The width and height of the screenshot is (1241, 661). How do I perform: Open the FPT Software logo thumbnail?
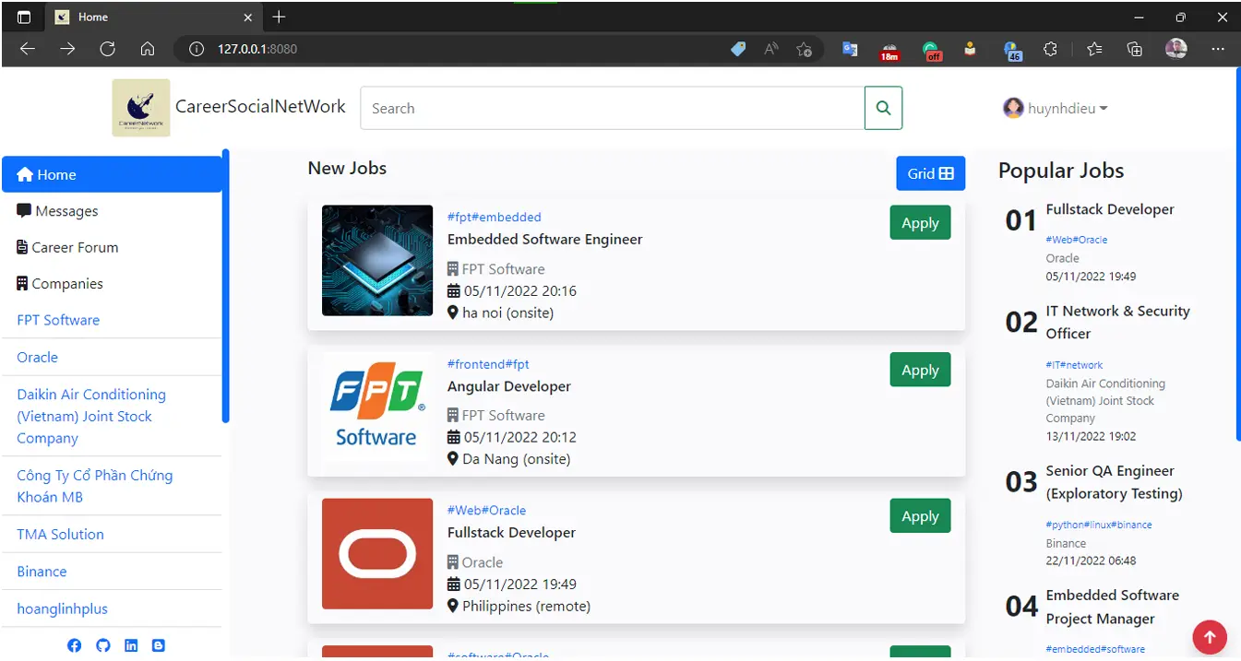coord(377,407)
